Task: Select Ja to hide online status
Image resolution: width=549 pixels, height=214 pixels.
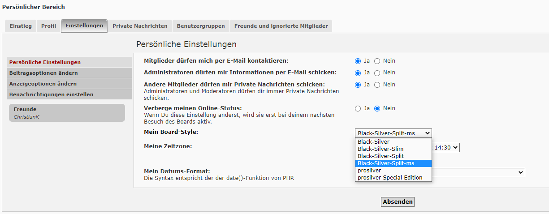Action: click(358, 108)
